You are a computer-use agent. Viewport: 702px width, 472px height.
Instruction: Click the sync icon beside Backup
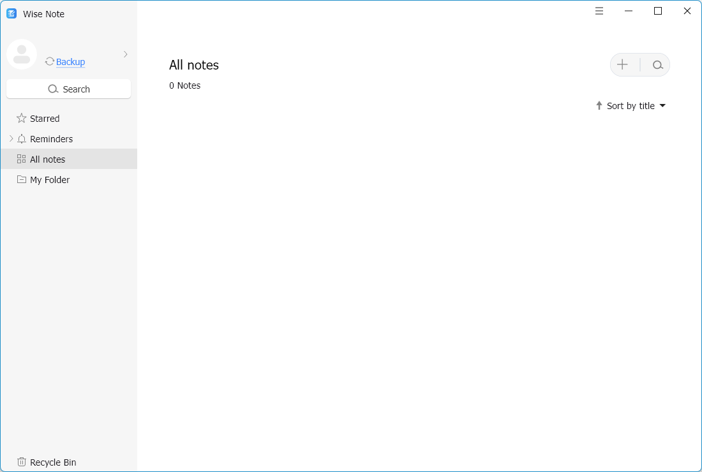pos(49,62)
